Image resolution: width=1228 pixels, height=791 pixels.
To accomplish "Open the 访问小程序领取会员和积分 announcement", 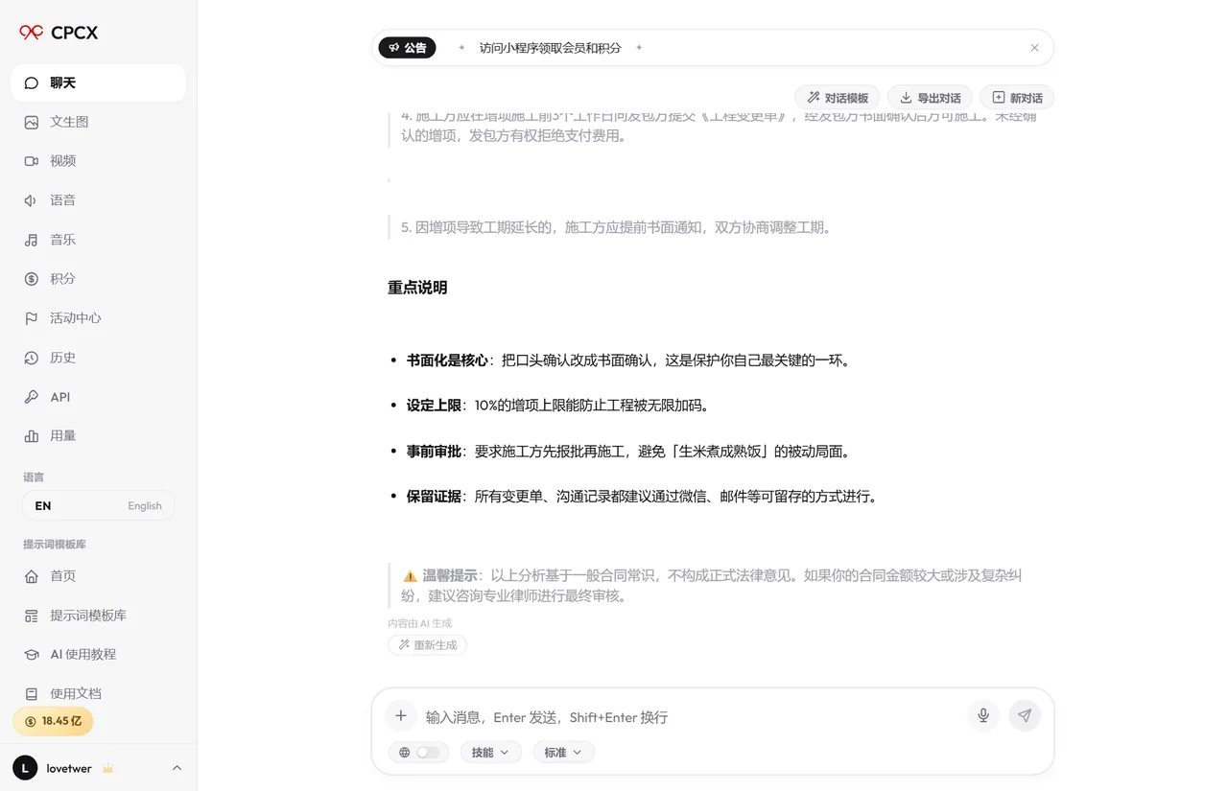I will pyautogui.click(x=551, y=48).
